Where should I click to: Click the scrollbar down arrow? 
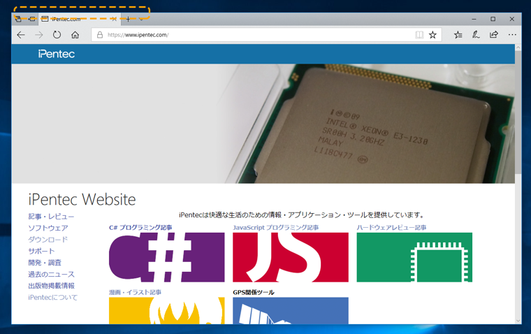(518, 321)
